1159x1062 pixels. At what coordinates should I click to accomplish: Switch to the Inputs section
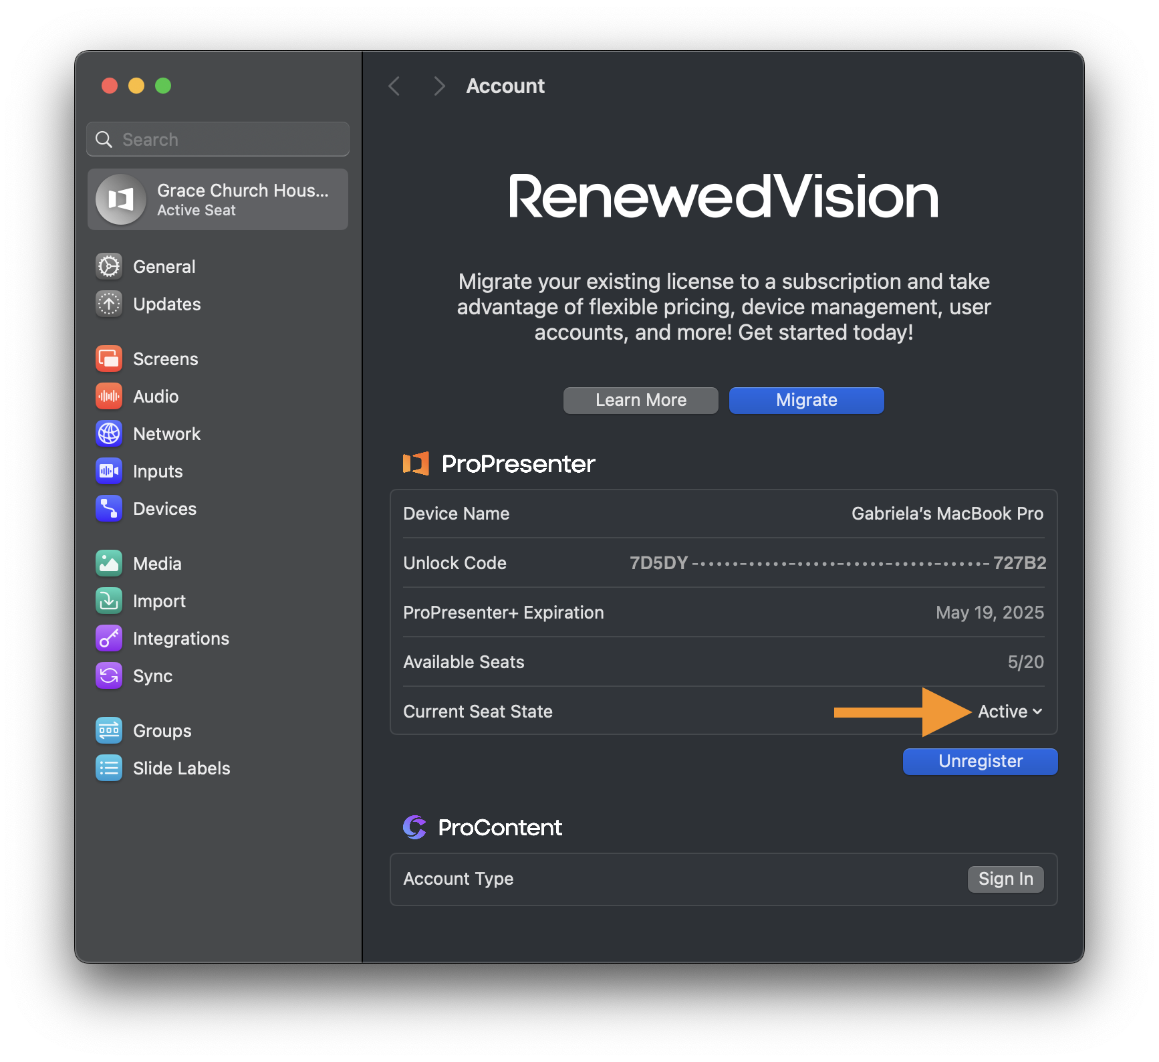pos(158,471)
